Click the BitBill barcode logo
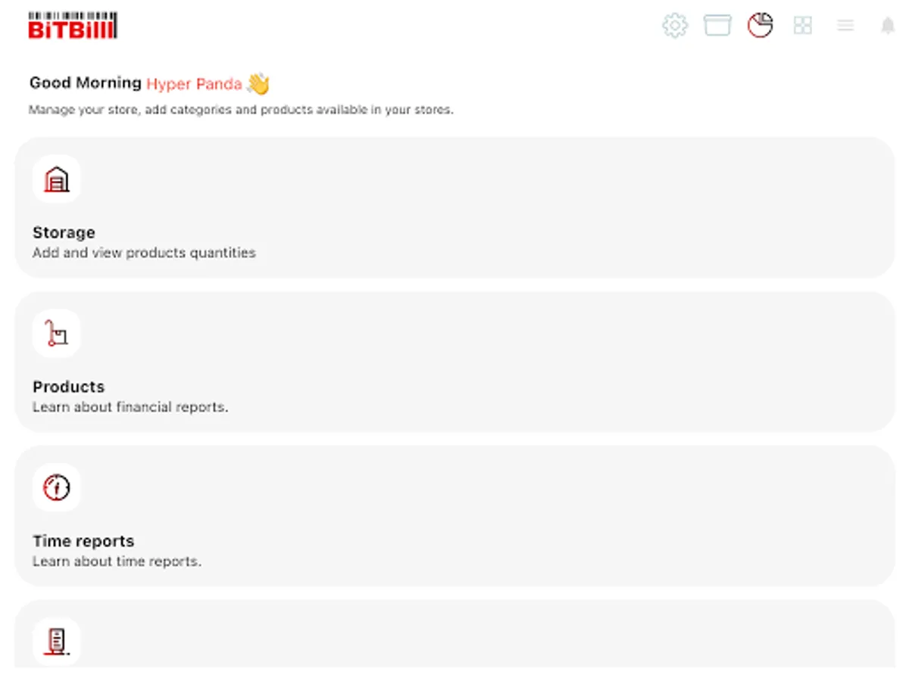909x681 pixels. click(x=73, y=26)
